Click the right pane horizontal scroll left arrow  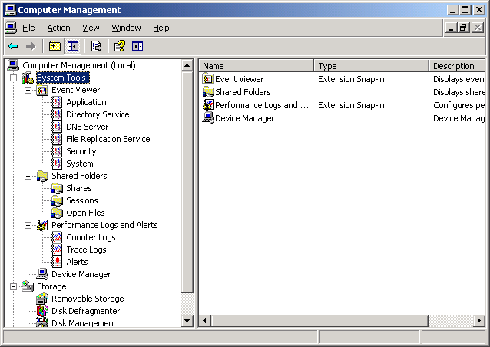(205, 321)
